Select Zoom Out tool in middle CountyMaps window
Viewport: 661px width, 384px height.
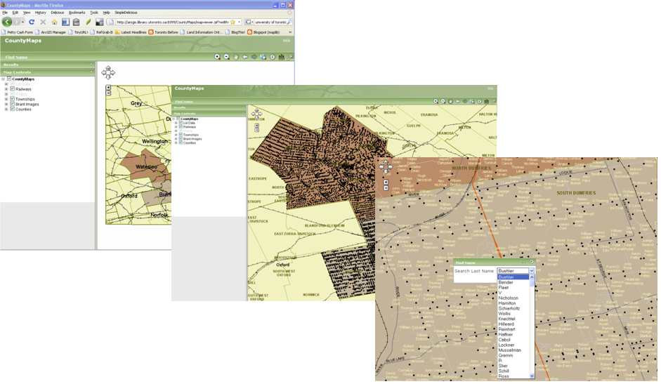pyautogui.click(x=443, y=101)
